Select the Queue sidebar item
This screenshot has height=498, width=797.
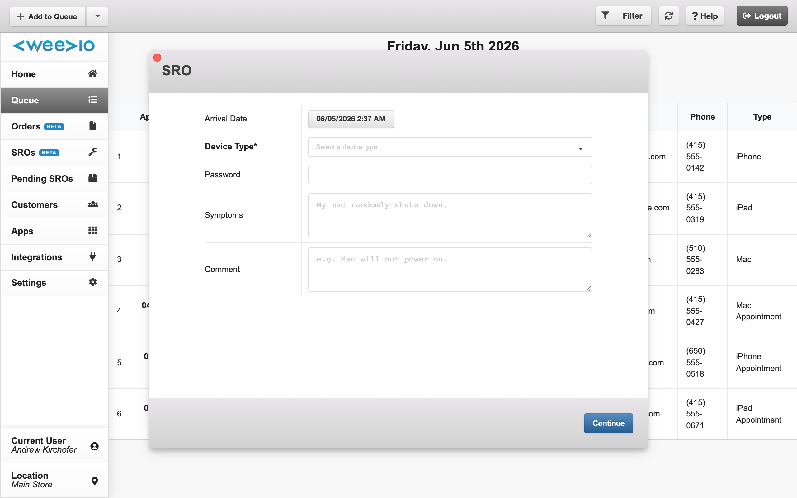coord(54,100)
